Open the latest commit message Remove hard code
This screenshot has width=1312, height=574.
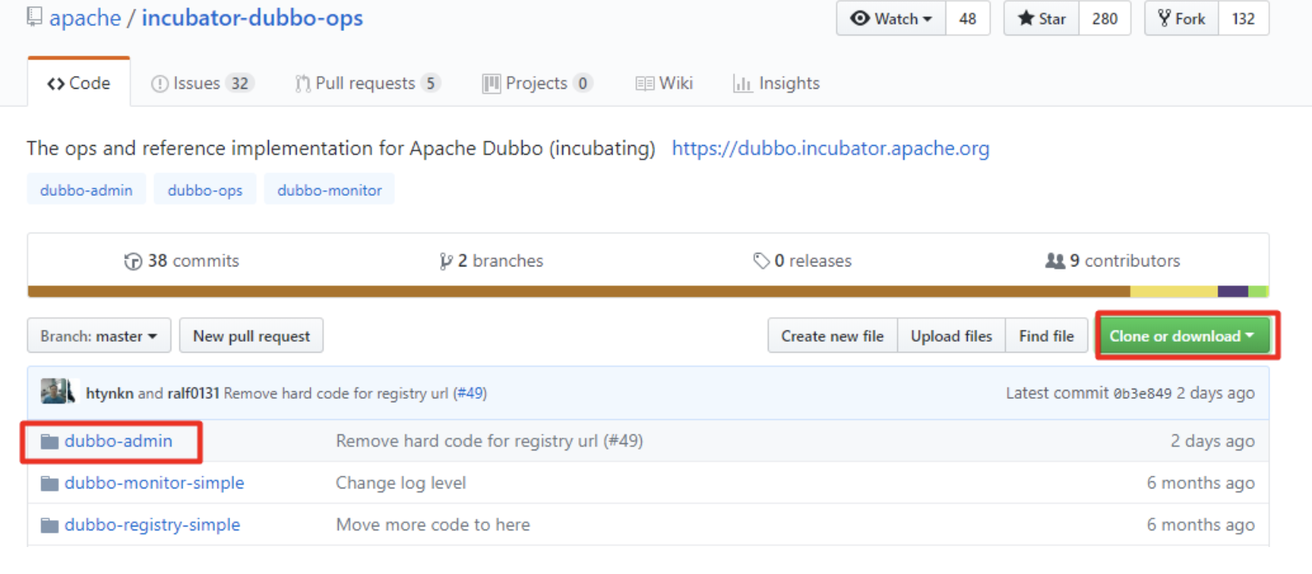[336, 393]
